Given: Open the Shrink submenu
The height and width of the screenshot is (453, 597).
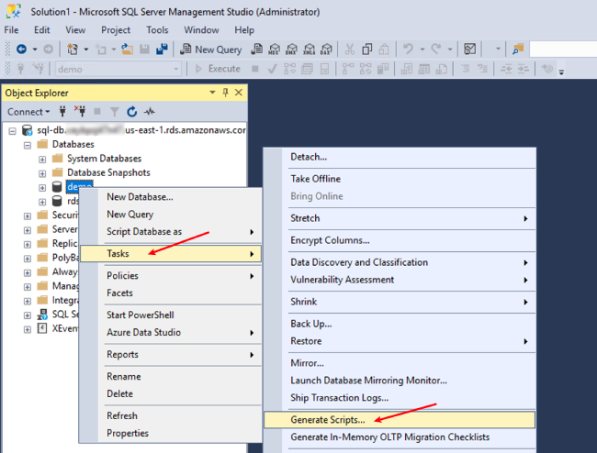Looking at the screenshot, I should (400, 302).
